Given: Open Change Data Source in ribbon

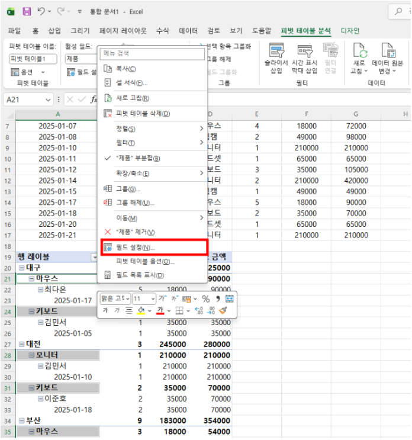Looking at the screenshot, I should click(x=388, y=59).
